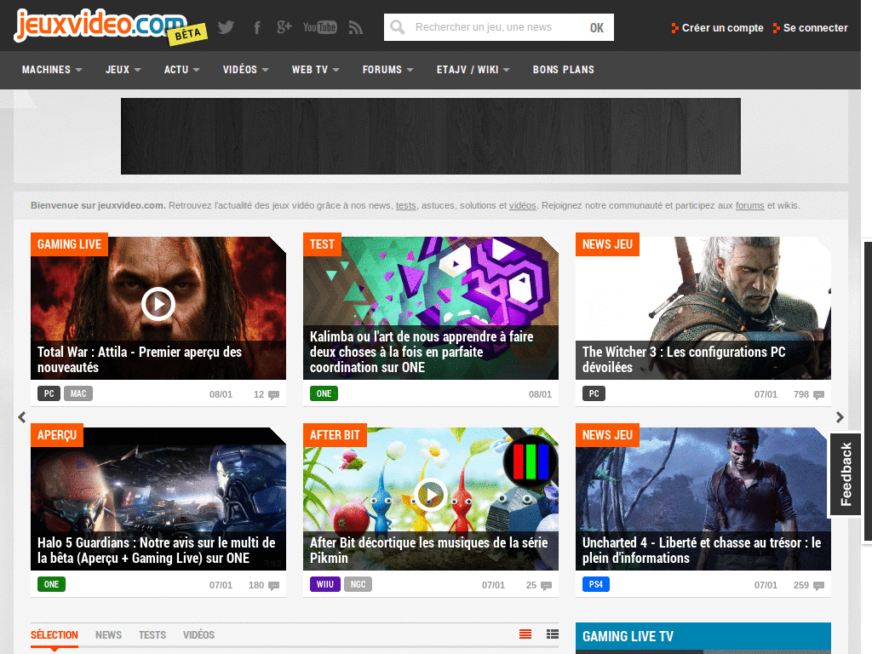The height and width of the screenshot is (654, 872).
Task: Follow the 'vidéos' link in welcome text
Action: click(x=522, y=205)
